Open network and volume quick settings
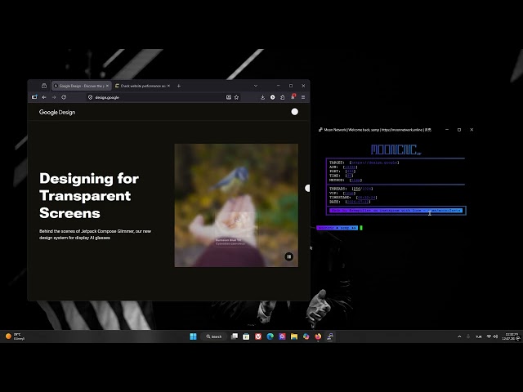Image resolution: width=523 pixels, height=392 pixels. tap(492, 336)
